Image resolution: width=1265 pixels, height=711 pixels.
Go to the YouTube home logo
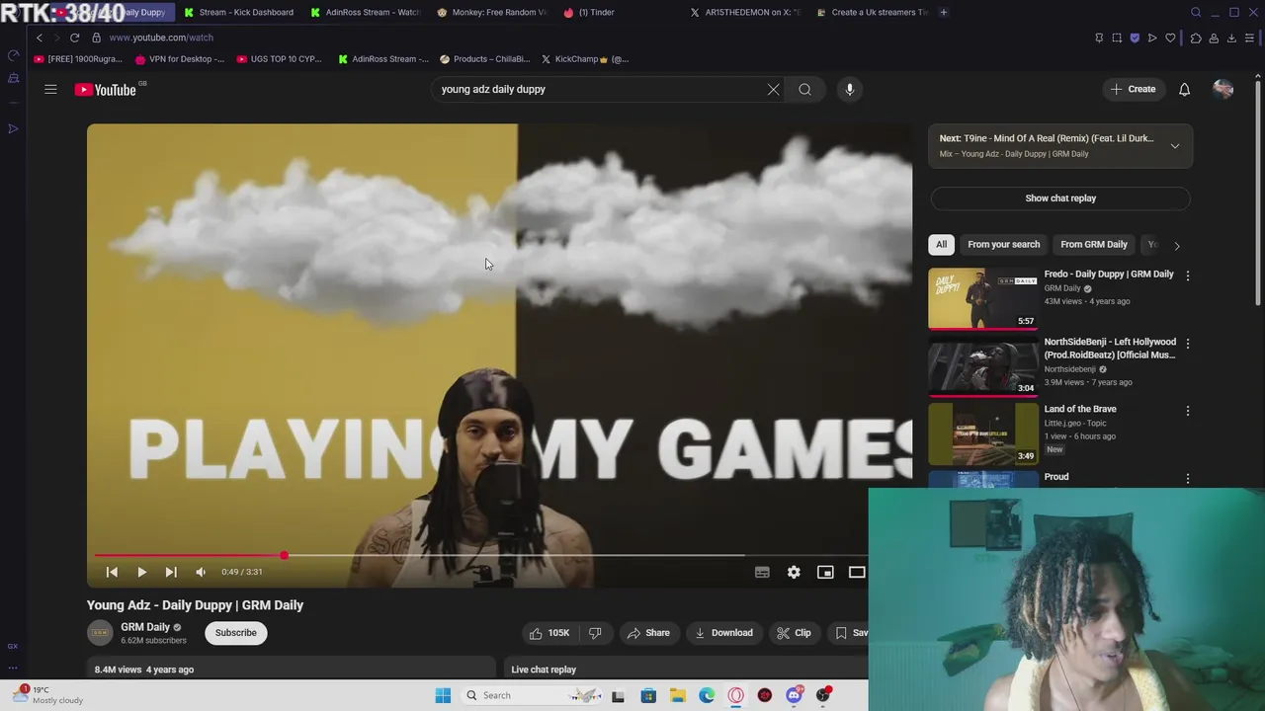coord(106,90)
